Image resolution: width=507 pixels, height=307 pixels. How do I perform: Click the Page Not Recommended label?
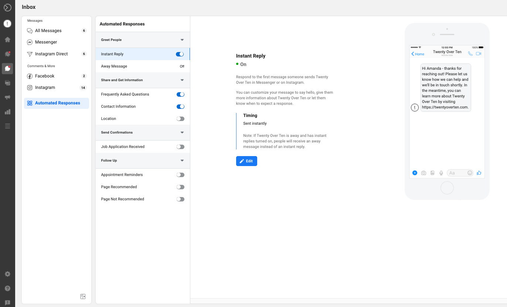tap(123, 199)
